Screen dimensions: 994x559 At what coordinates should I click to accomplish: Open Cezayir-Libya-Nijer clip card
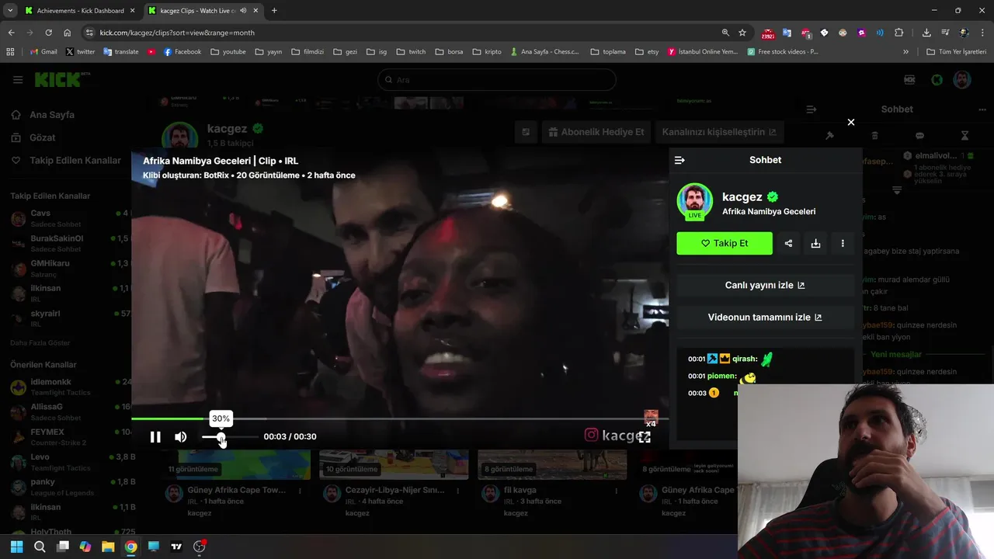point(394,491)
